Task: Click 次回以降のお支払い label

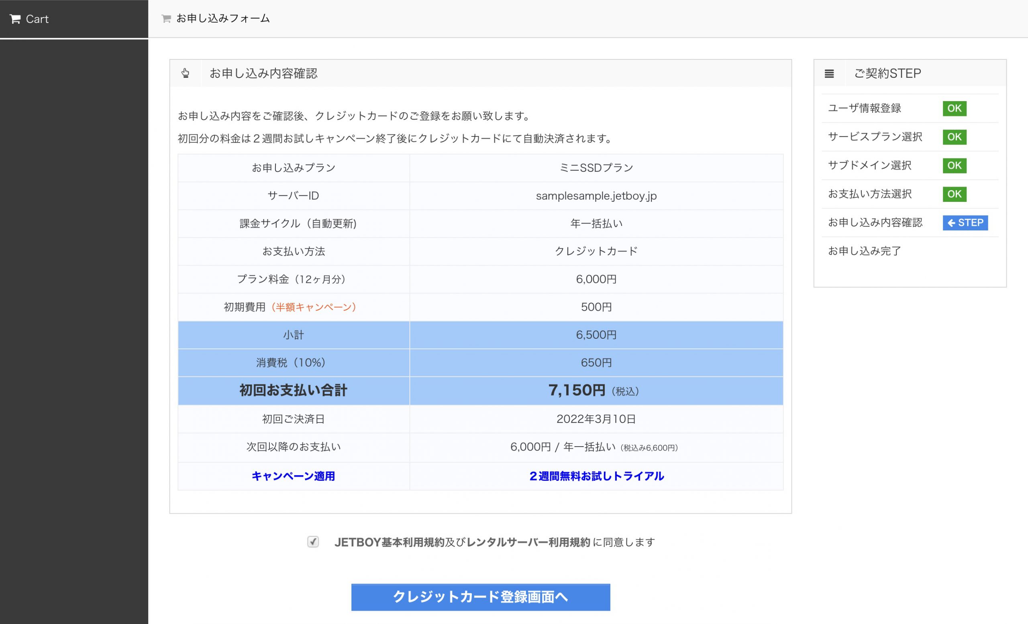Action: tap(293, 447)
